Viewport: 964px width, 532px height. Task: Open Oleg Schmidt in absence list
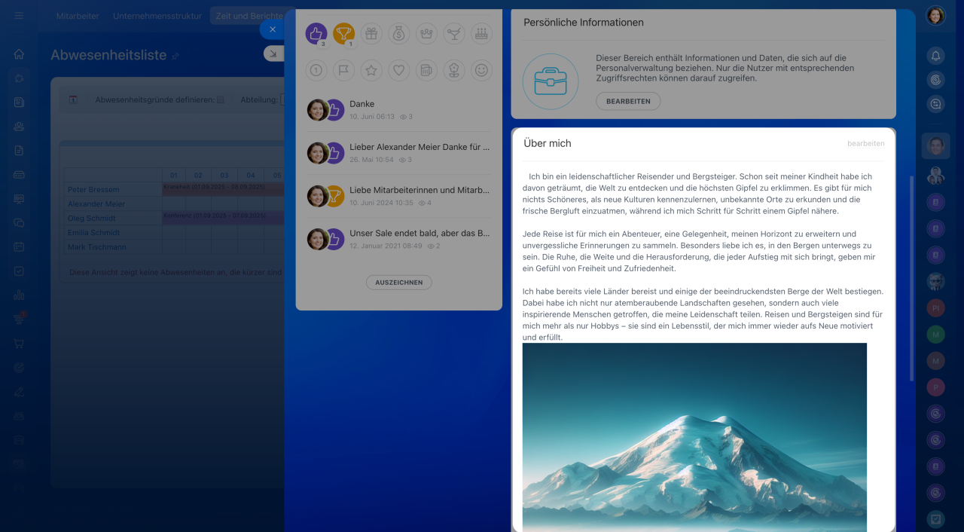click(x=92, y=219)
